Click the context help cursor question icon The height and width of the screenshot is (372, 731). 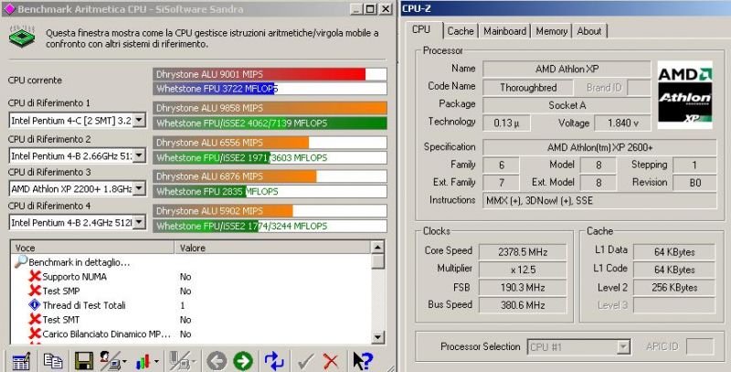[362, 361]
